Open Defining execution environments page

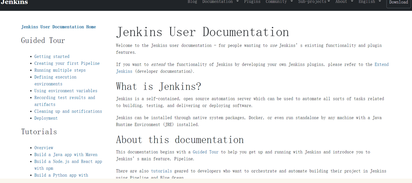55,80
